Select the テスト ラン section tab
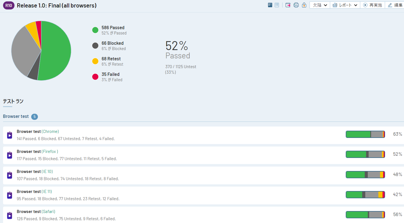The width and height of the screenshot is (404, 223). (13, 101)
